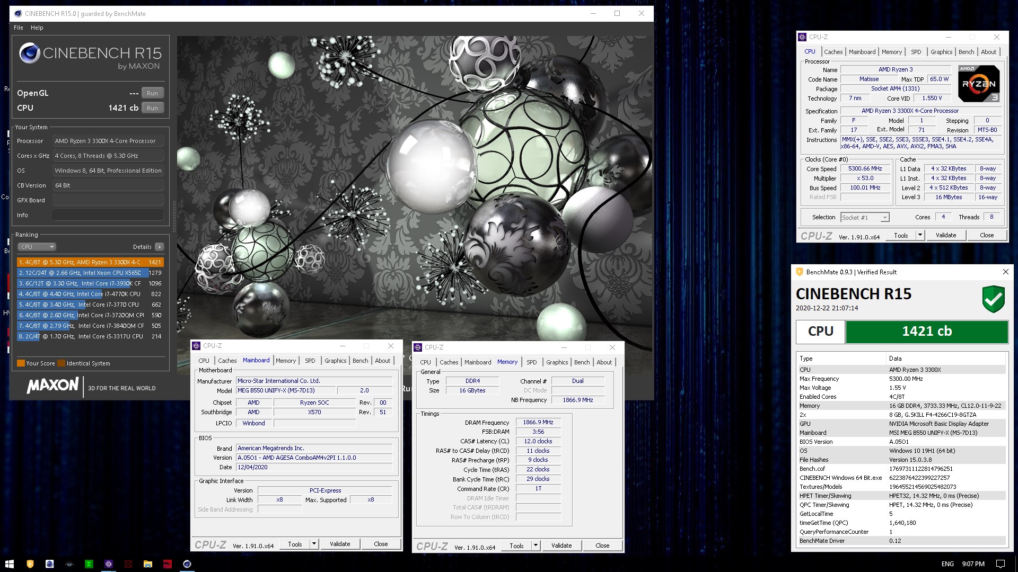Open Socket #1 selection dropdown

pyautogui.click(x=865, y=218)
